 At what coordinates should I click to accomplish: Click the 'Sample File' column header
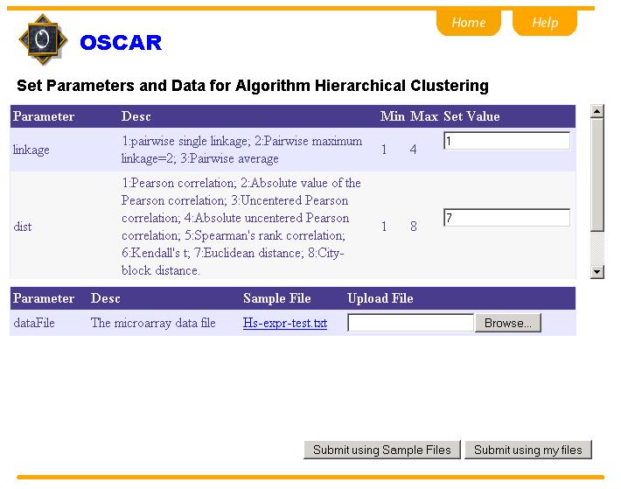277,298
